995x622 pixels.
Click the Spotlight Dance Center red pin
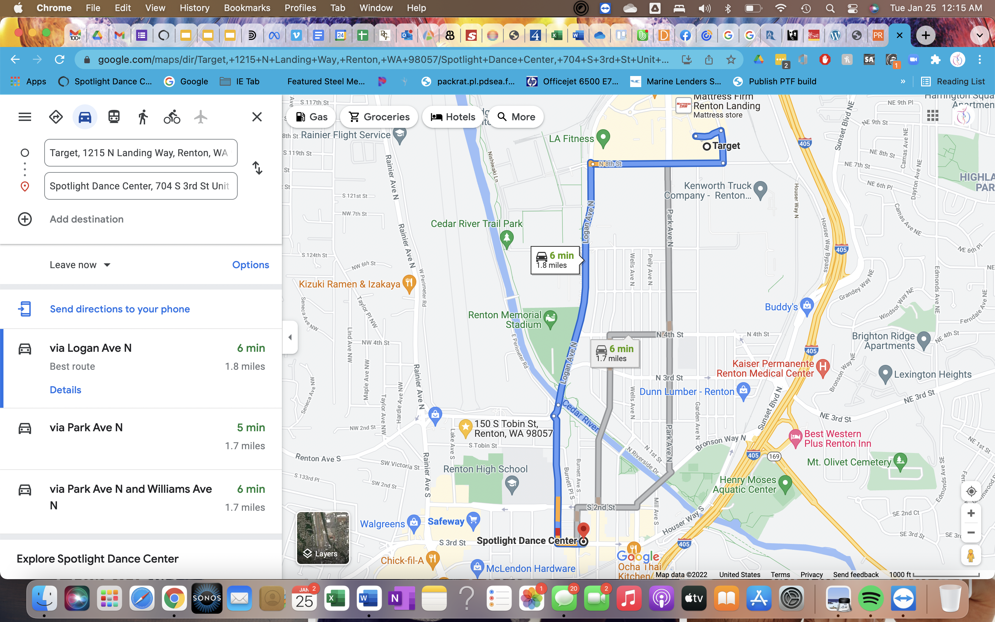click(x=583, y=529)
